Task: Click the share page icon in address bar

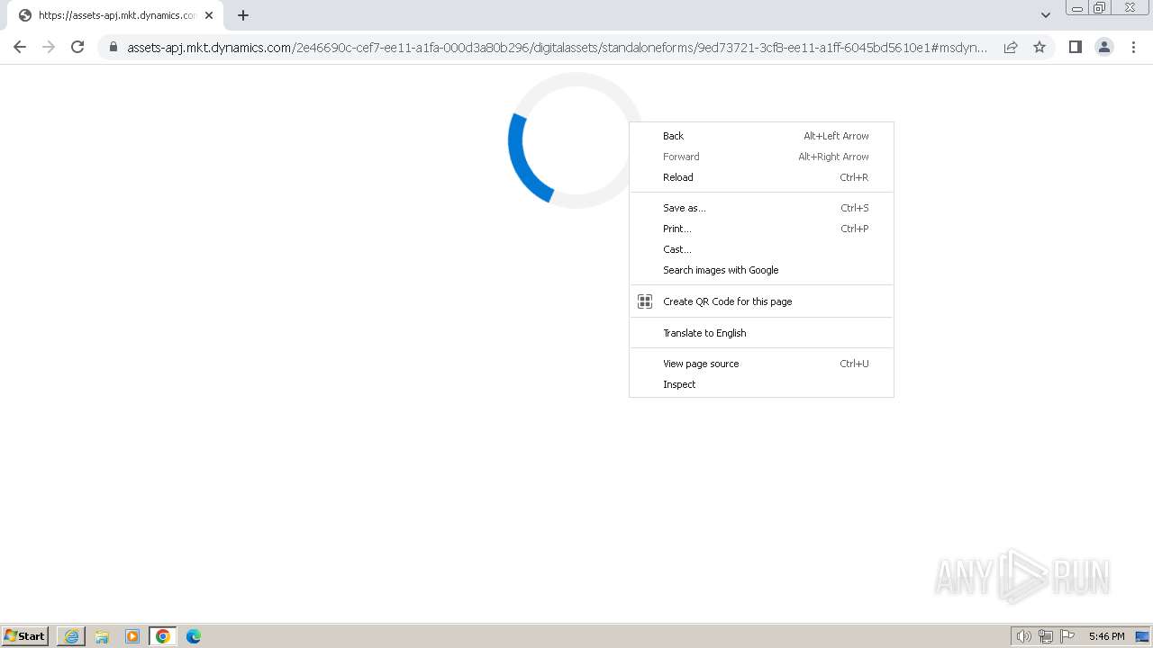Action: click(1011, 47)
